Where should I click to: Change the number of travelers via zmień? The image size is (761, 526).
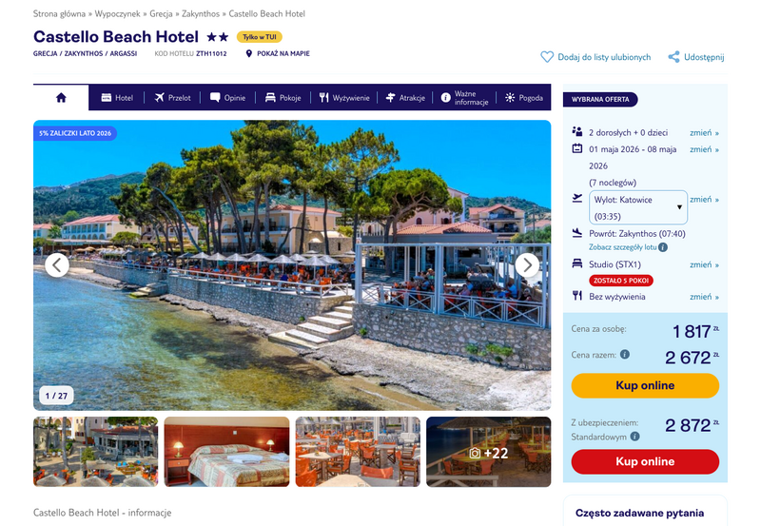(x=704, y=132)
